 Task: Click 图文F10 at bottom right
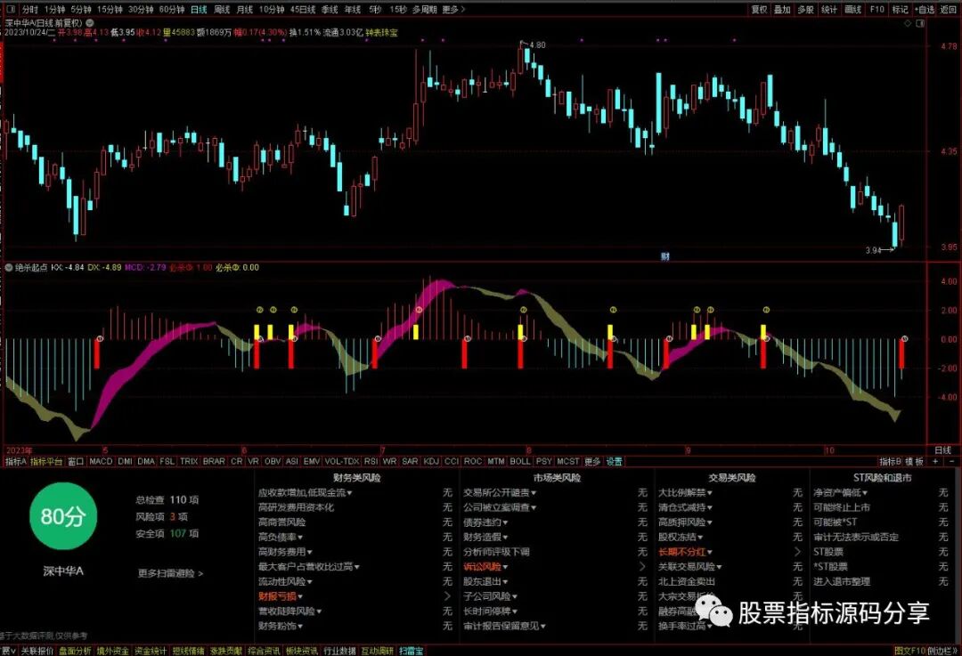pos(909,651)
